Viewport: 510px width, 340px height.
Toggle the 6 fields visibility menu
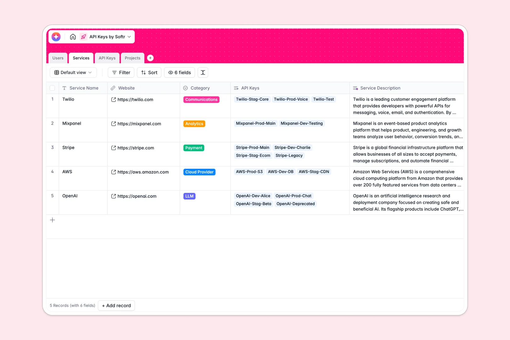click(179, 72)
